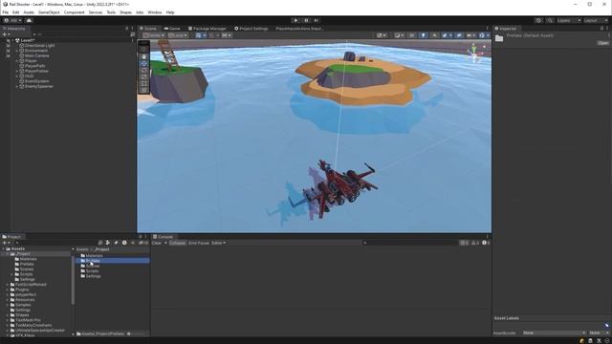Click the Step frame button
612x344 pixels.
click(317, 20)
